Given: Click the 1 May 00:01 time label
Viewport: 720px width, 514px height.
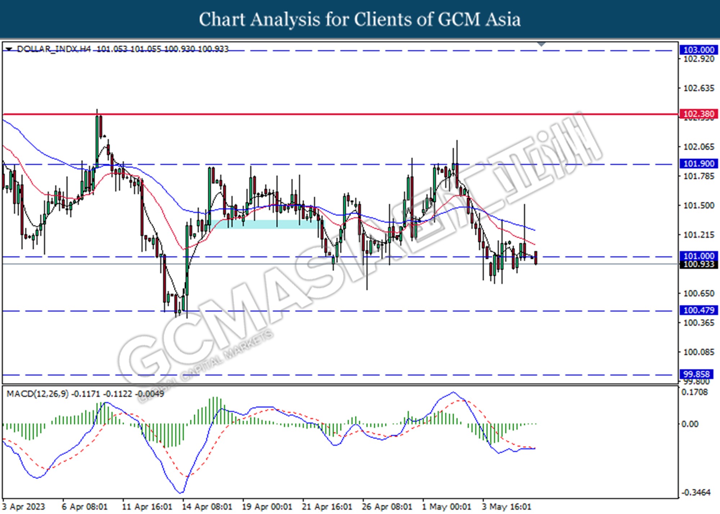Looking at the screenshot, I should (x=446, y=507).
